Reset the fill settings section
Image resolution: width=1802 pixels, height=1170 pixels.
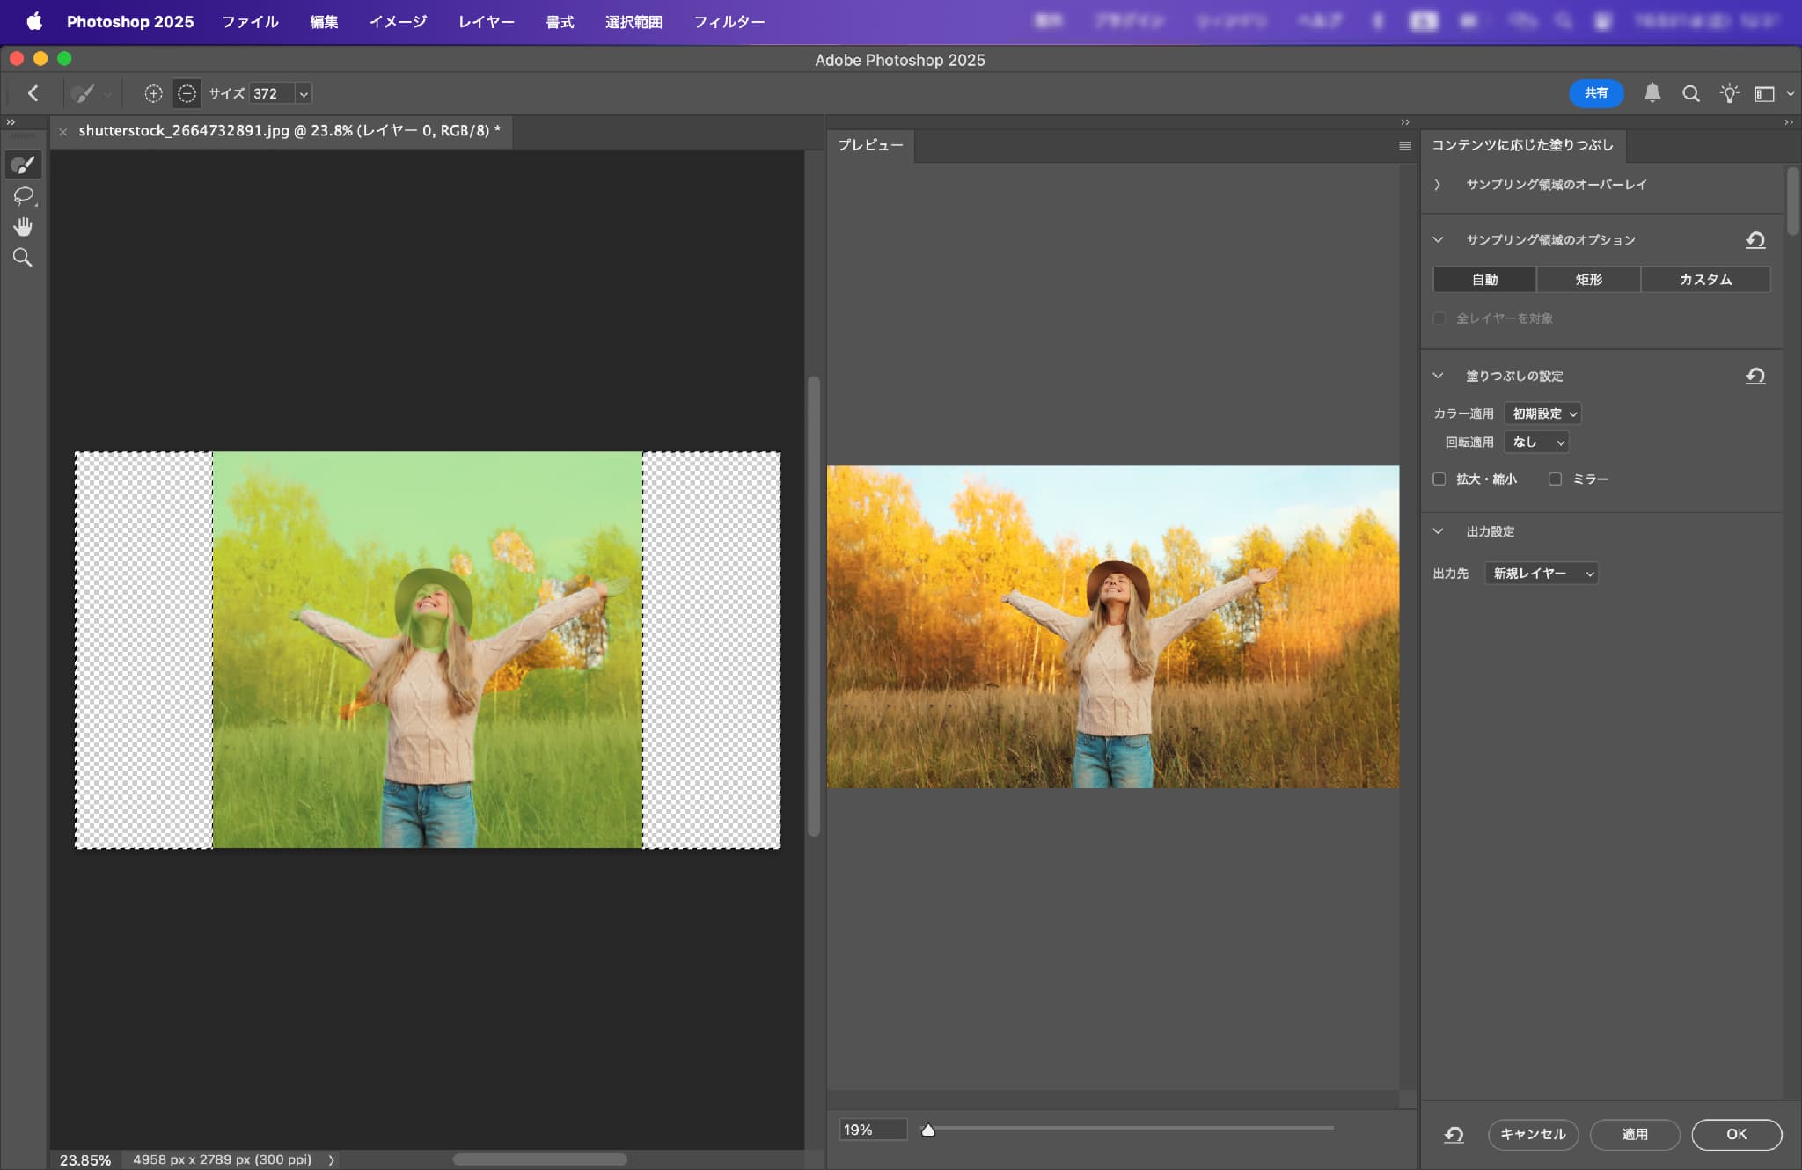1755,377
